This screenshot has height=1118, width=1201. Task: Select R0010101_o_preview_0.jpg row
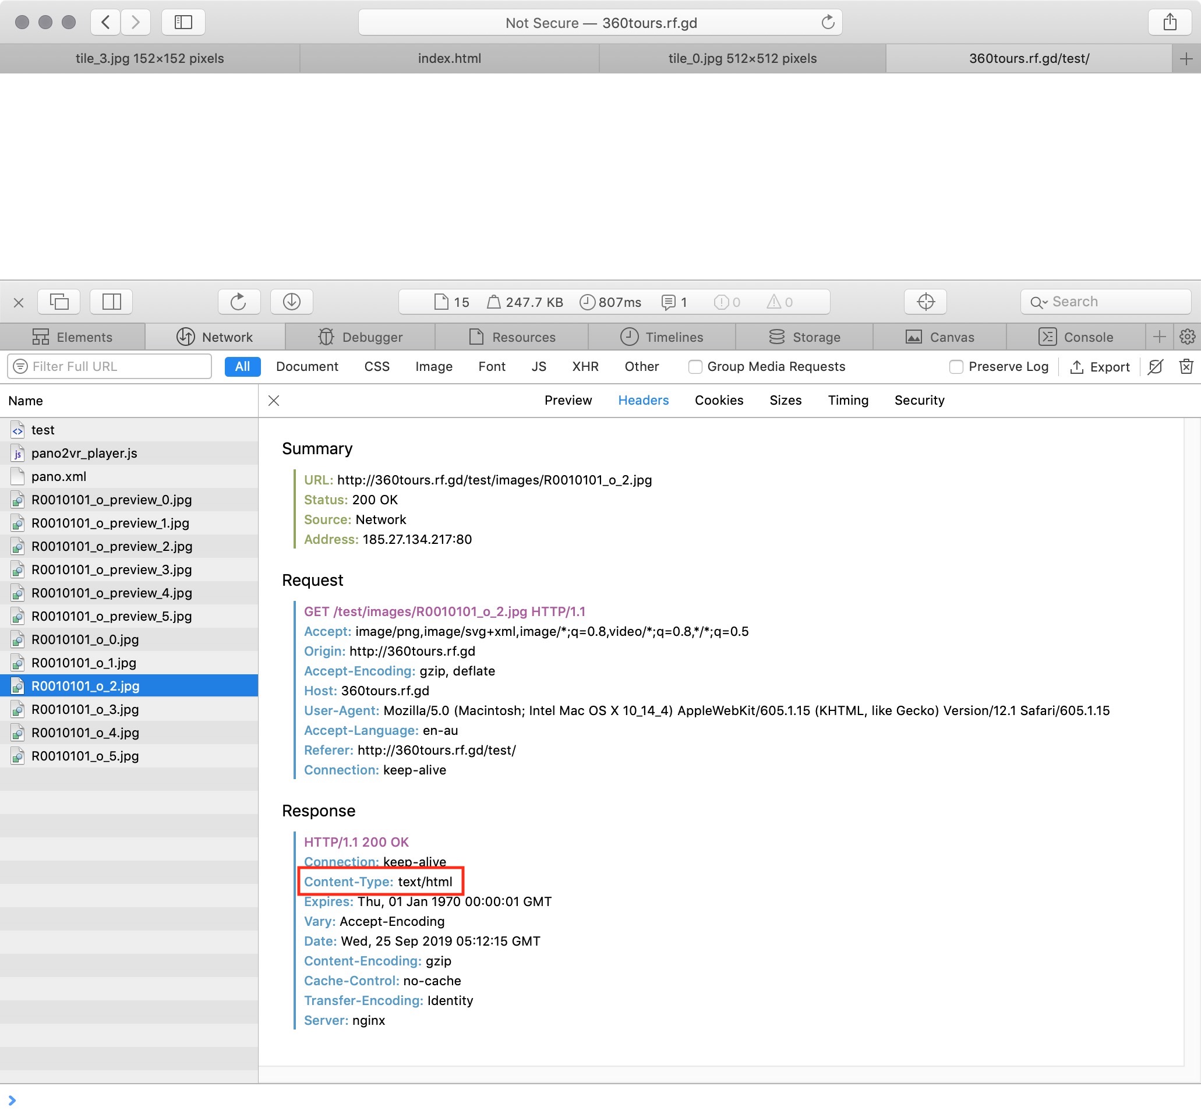point(129,500)
